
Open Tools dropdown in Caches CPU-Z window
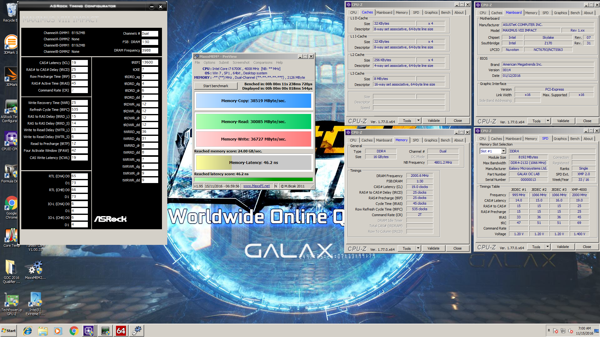click(418, 121)
